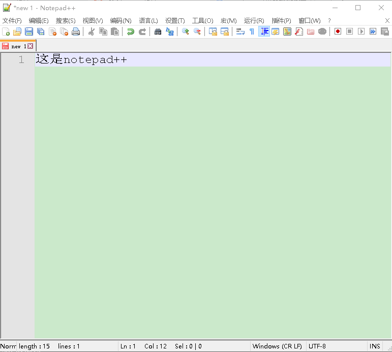Toggle show all characters pilcrow icon

[252, 31]
